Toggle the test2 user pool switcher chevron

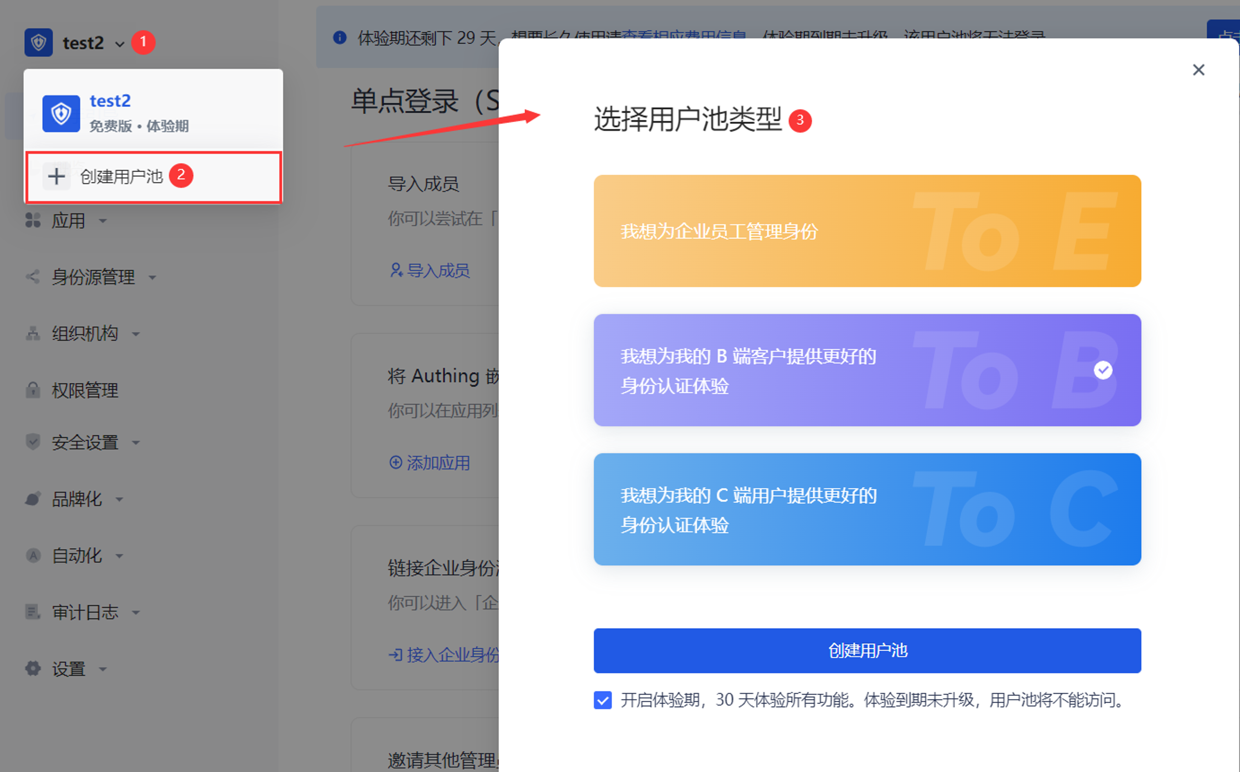coord(120,44)
